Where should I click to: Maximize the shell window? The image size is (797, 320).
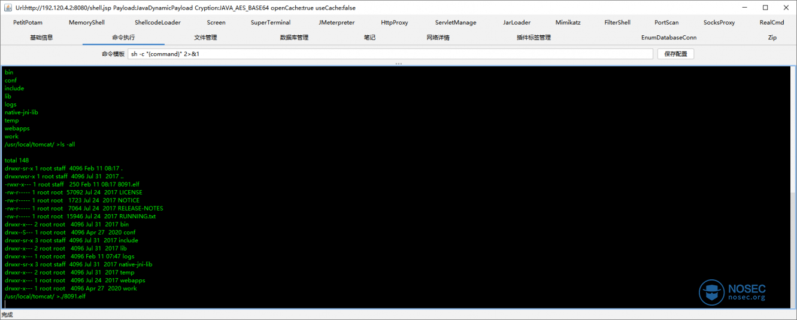point(765,7)
